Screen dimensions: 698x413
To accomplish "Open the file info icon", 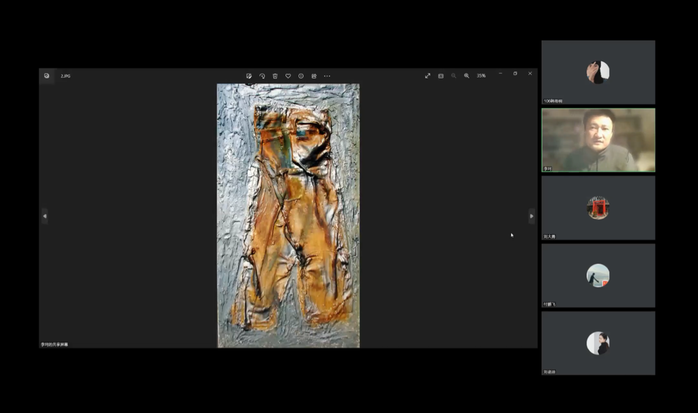I will pyautogui.click(x=301, y=76).
